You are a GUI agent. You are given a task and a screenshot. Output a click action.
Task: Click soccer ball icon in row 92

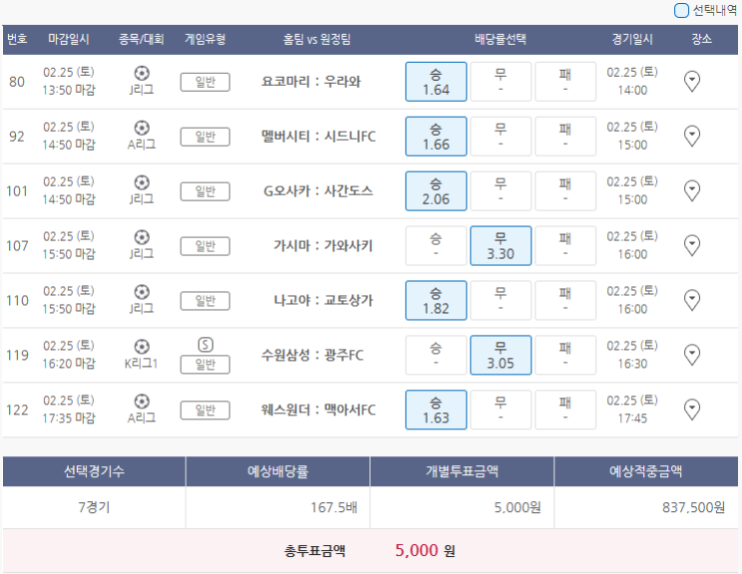click(x=142, y=128)
